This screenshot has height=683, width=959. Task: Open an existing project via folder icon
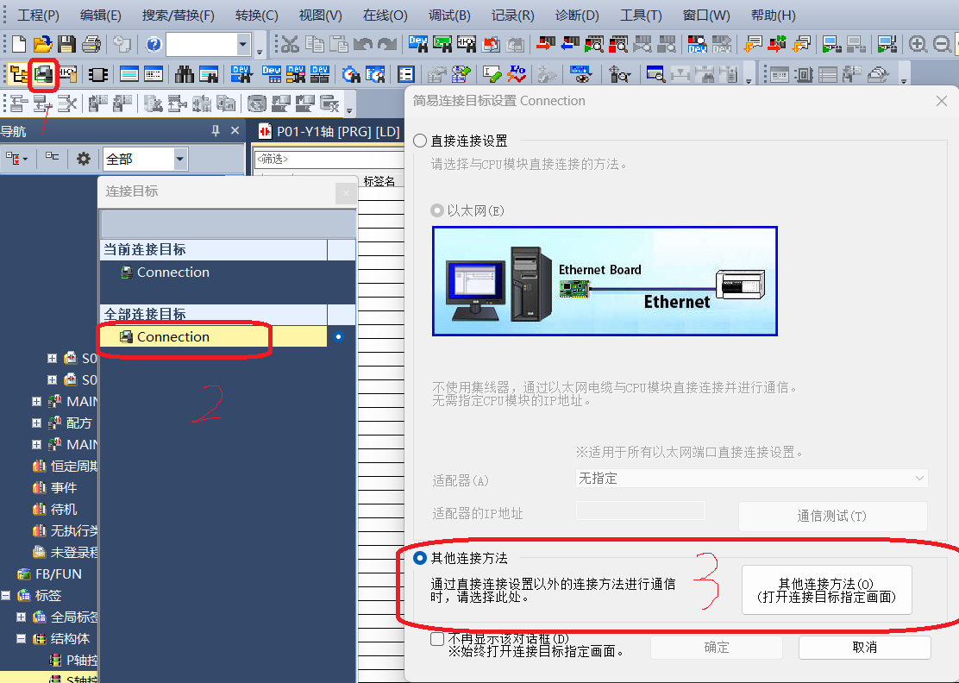point(43,44)
